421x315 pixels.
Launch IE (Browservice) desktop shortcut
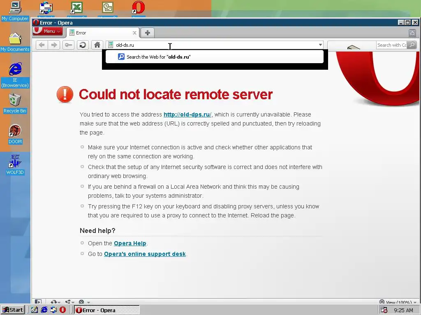[15, 75]
